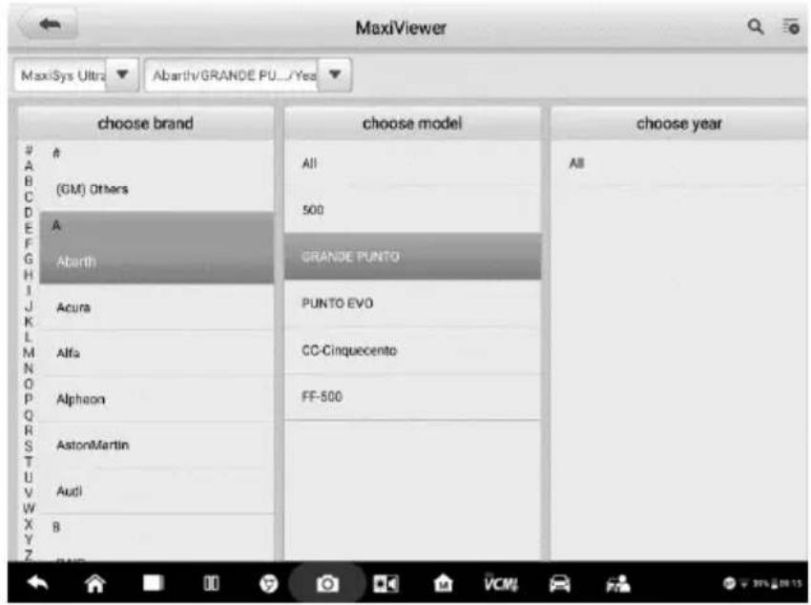Jump to letter H in the index
Viewport: 811px width, 605px height.
(x=29, y=275)
